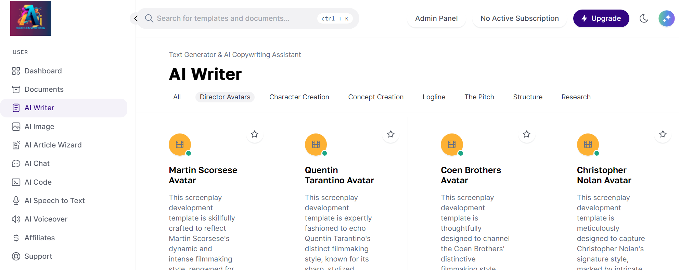This screenshot has width=679, height=270.
Task: Click the Affiliates label in the sidebar
Action: [40, 238]
